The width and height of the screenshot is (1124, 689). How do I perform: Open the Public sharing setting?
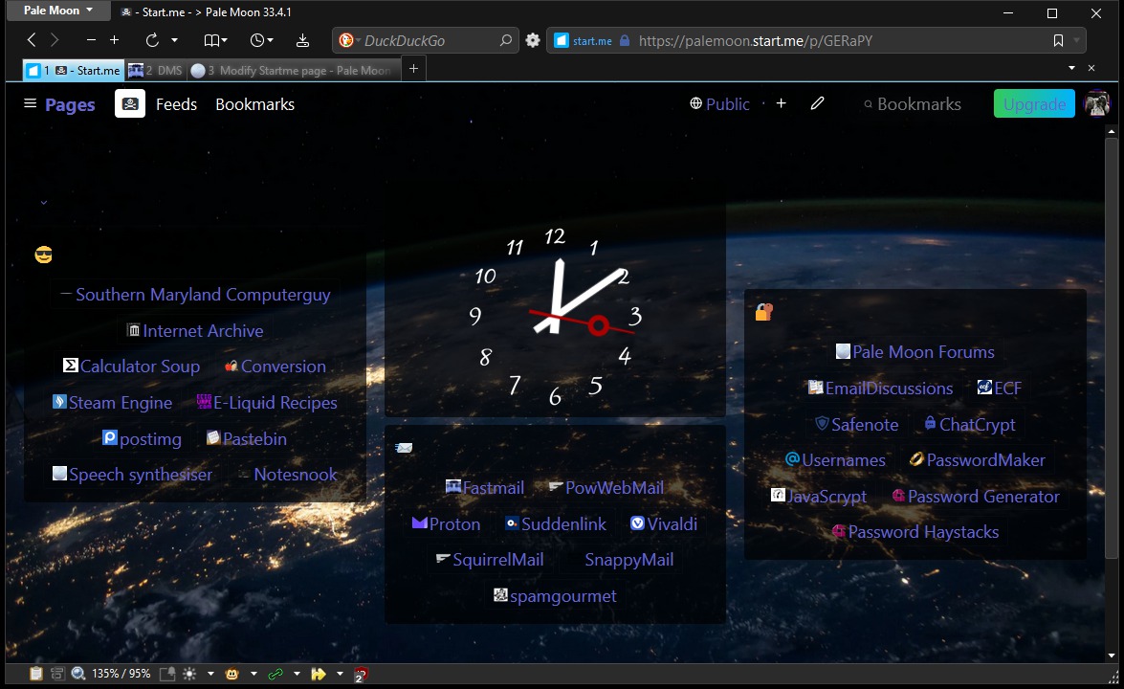point(719,104)
